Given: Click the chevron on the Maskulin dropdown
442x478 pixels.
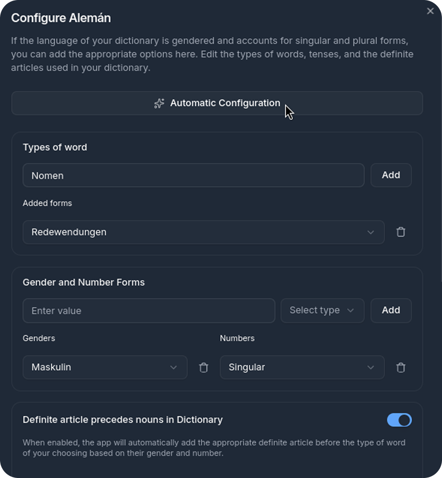Looking at the screenshot, I should coord(173,367).
